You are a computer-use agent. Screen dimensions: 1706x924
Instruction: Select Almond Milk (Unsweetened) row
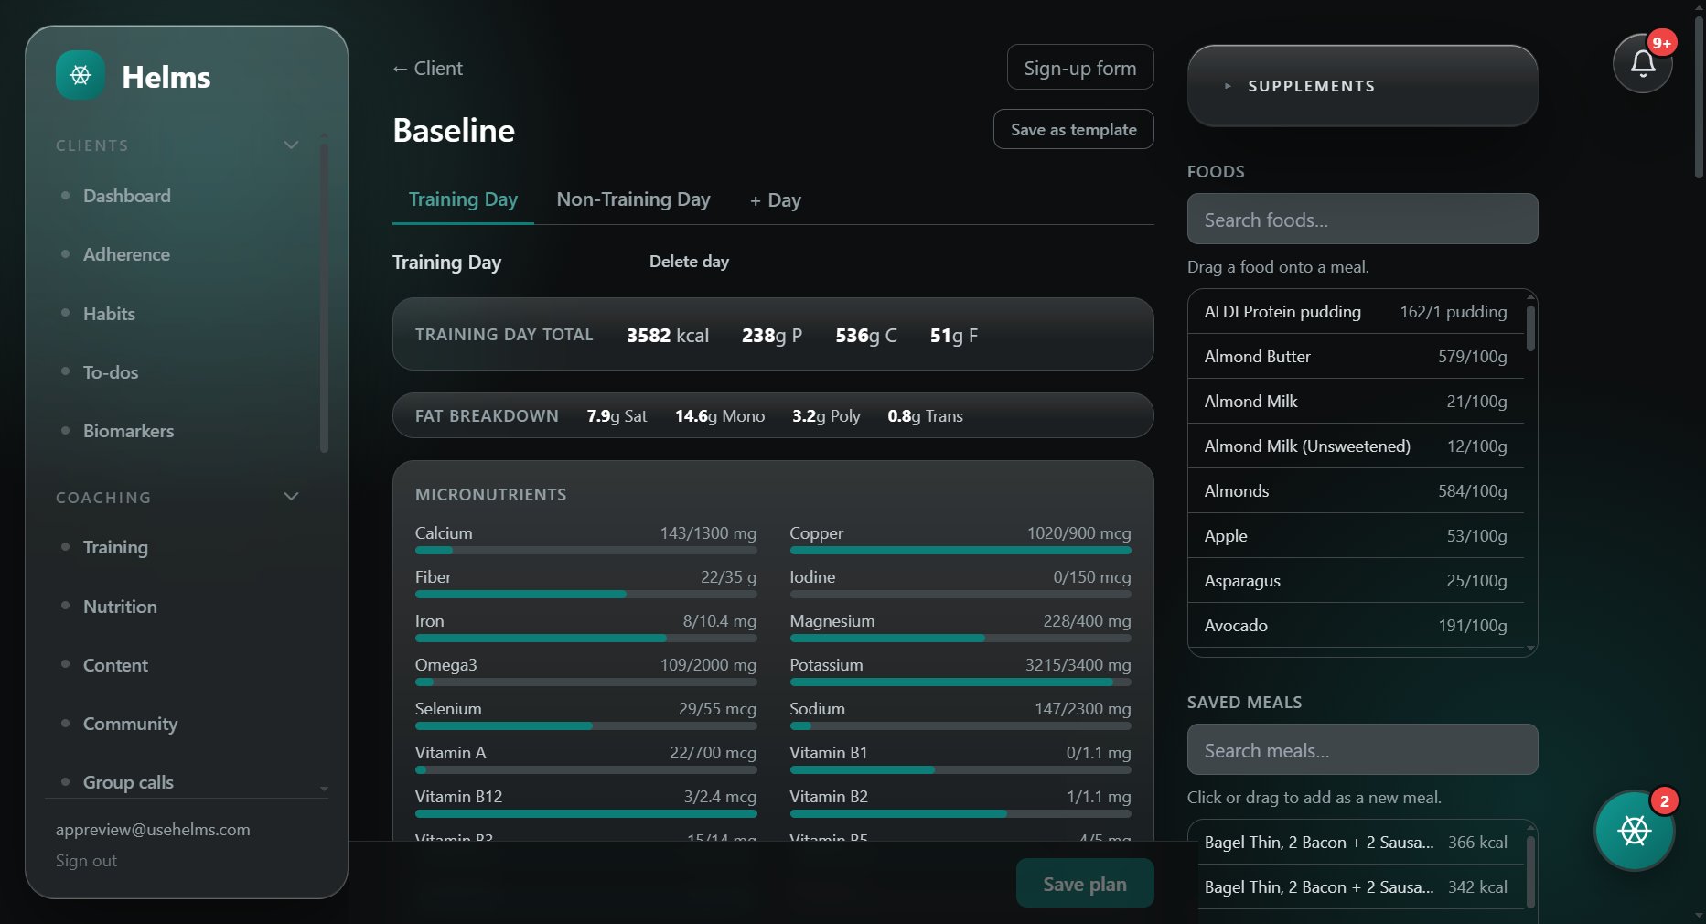[1356, 446]
